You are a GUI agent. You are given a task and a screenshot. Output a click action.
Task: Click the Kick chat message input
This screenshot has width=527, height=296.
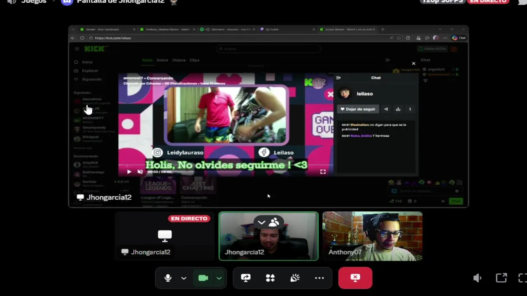[425, 191]
